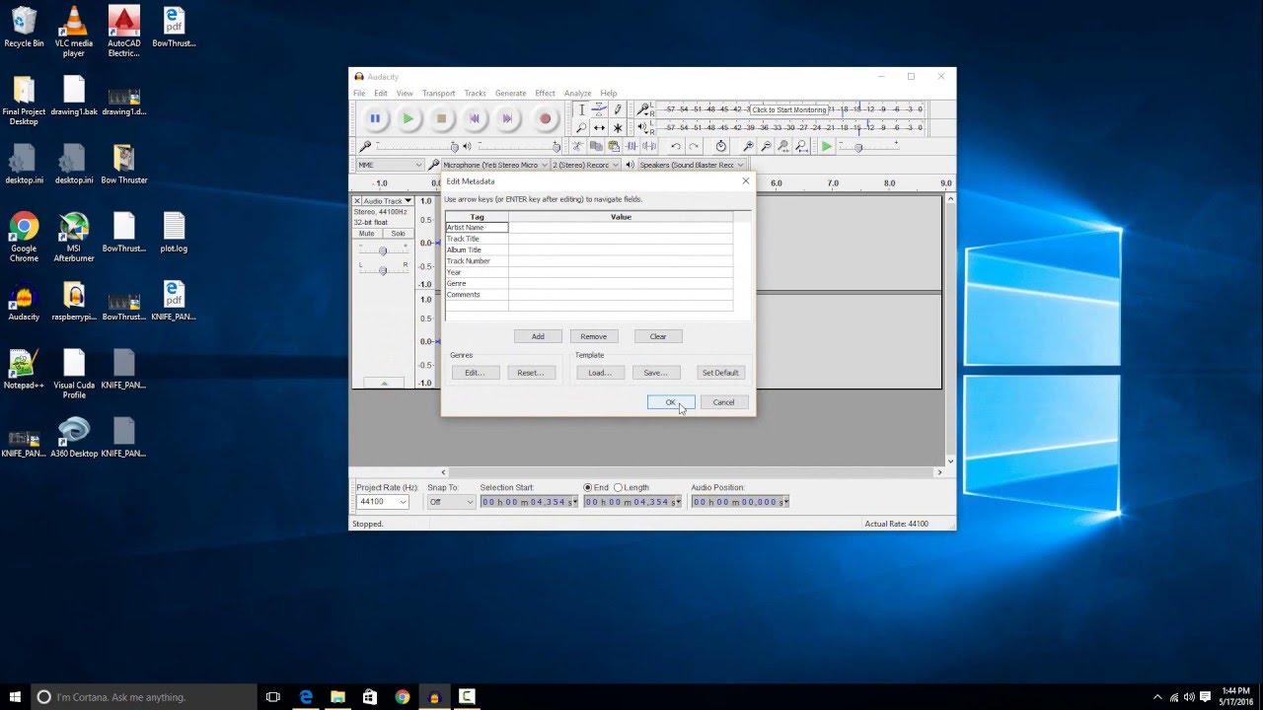Click OK in Edit Metadata dialog
This screenshot has width=1263, height=710.
671,402
